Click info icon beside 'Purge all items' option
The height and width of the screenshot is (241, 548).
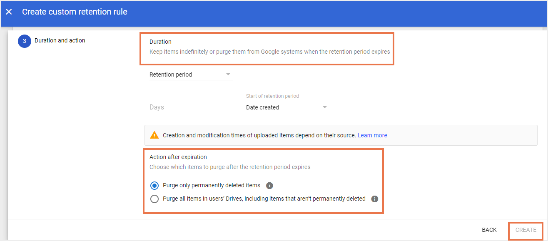pos(374,199)
